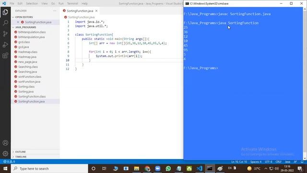Open the Terminal menu
307x173 pixels.
pyautogui.click(x=72, y=3)
